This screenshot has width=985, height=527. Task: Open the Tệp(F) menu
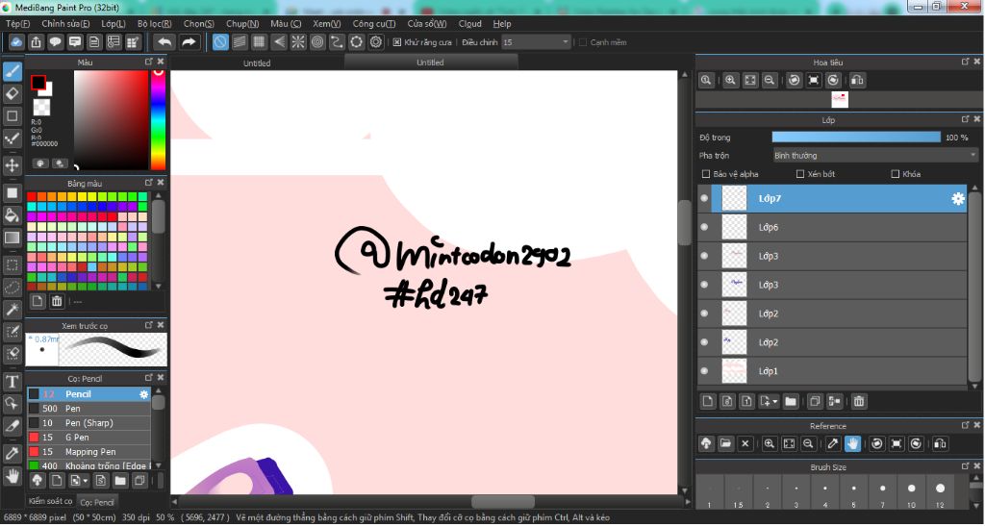[17, 23]
